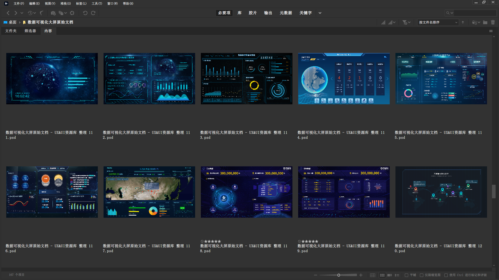The width and height of the screenshot is (499, 280).
Task: Click the Open in Camera Raw icon
Action: click(x=72, y=13)
